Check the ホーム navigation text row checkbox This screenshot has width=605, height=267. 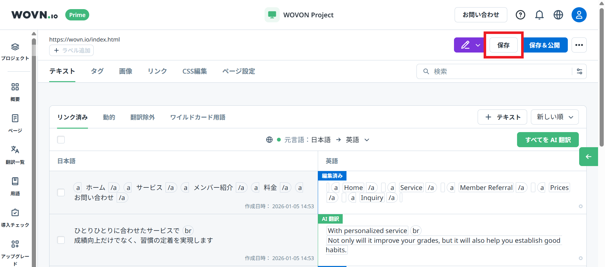(61, 192)
